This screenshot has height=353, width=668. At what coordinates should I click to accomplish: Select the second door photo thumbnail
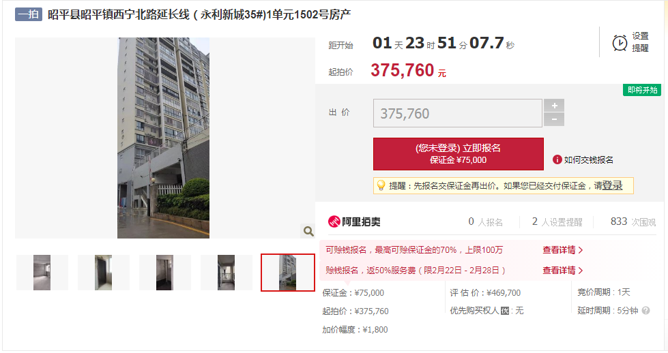pyautogui.click(x=104, y=273)
